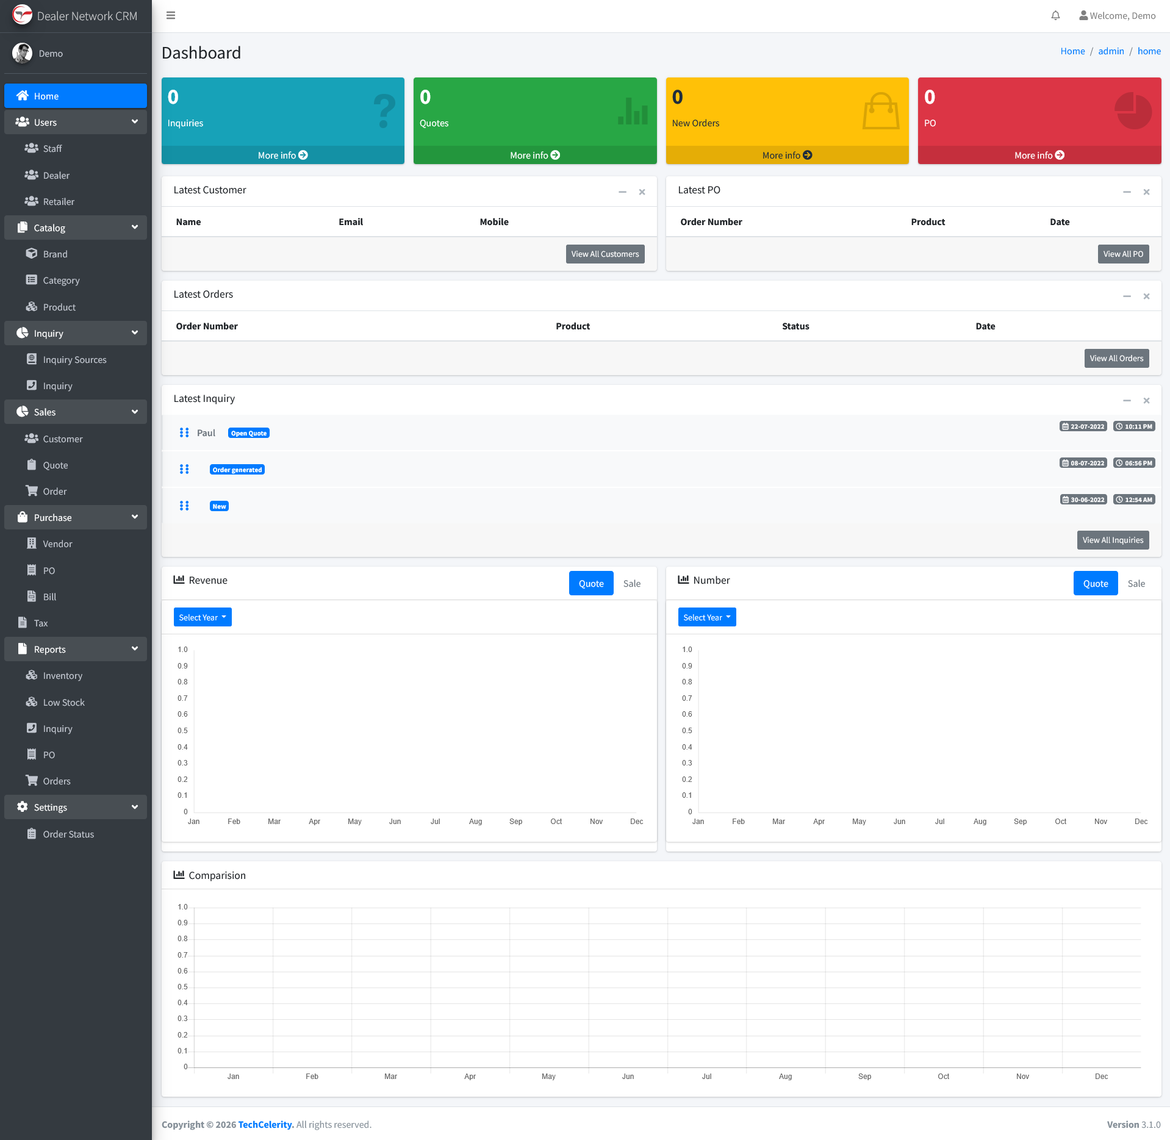
Task: Collapse the Users menu chevron
Action: click(x=135, y=122)
